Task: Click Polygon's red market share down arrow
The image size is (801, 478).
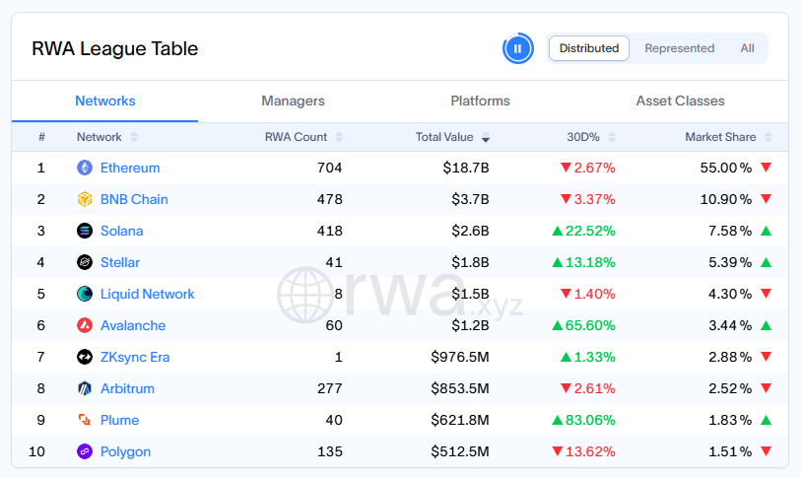Action: (766, 451)
